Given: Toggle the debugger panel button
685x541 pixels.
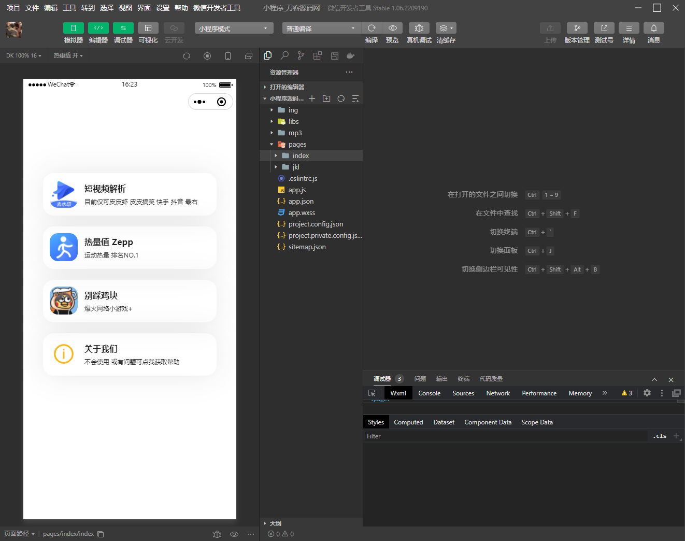Looking at the screenshot, I should click(123, 28).
